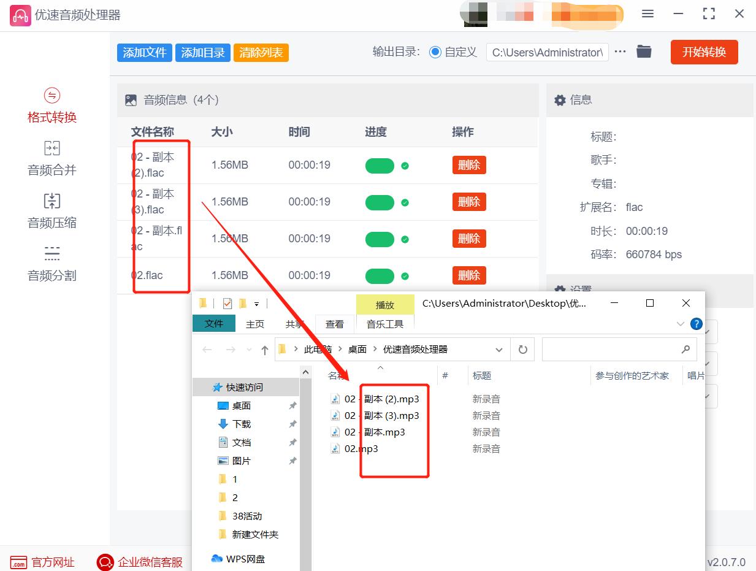
Task: Switch to the 查看 tab in Explorer
Action: coord(335,324)
